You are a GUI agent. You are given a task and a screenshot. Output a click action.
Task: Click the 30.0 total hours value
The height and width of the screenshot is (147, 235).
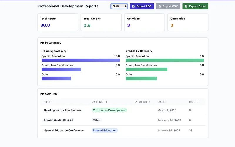(45, 25)
